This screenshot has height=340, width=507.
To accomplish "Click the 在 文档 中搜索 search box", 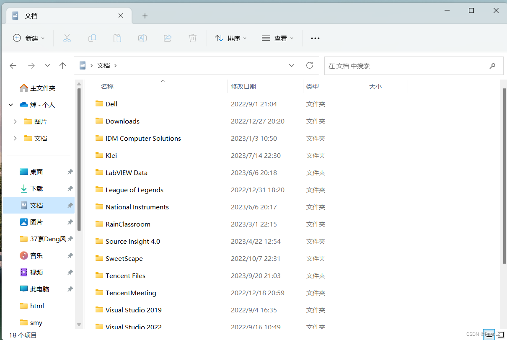I will (414, 66).
